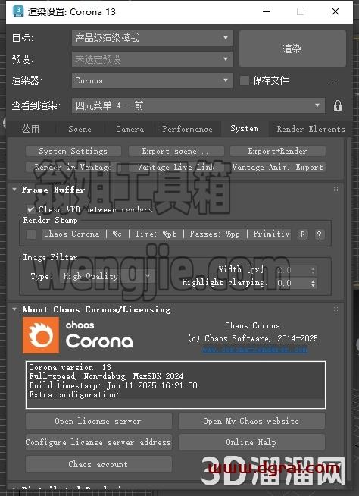Select the System tab
Viewport: 359px width, 496px height.
[x=245, y=128]
